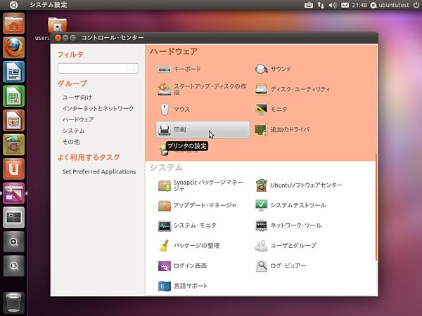
Task: Click the filter search text field
Action: point(98,68)
